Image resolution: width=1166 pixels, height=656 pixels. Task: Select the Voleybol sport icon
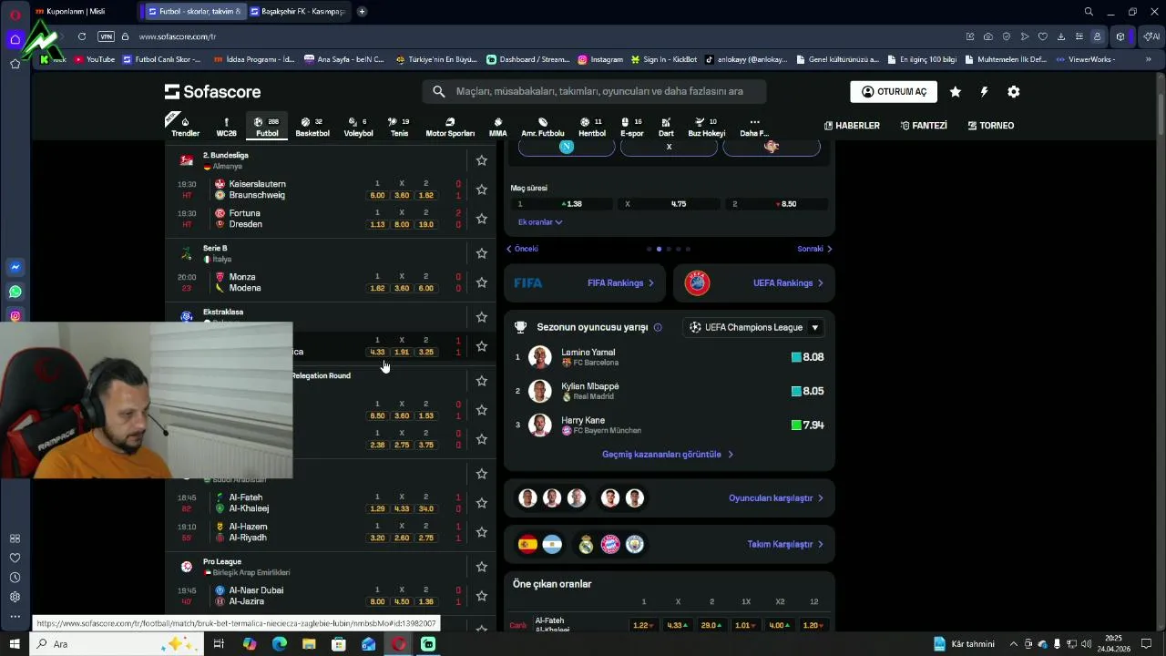[358, 127]
